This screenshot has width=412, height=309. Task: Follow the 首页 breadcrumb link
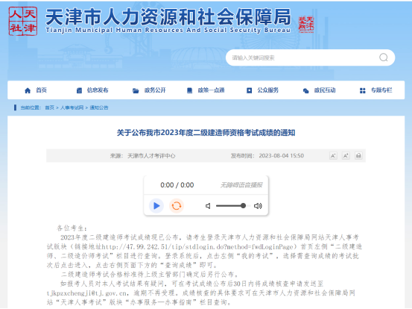(x=49, y=107)
